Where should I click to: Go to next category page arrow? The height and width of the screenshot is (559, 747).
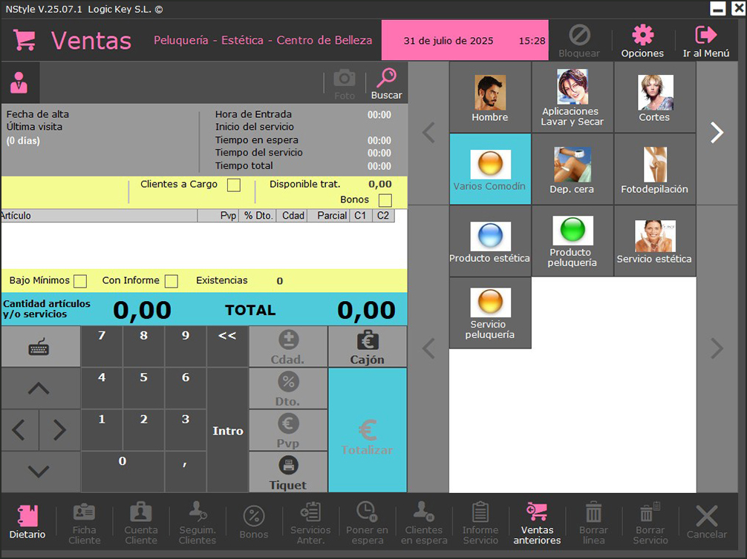tap(717, 133)
